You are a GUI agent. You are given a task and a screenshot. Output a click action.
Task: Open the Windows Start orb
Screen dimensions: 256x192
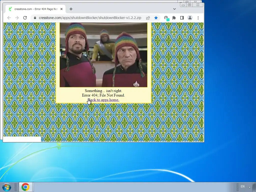(x=6, y=187)
